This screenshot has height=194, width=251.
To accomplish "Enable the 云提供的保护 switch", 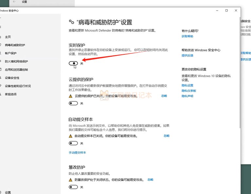I will [73, 103].
